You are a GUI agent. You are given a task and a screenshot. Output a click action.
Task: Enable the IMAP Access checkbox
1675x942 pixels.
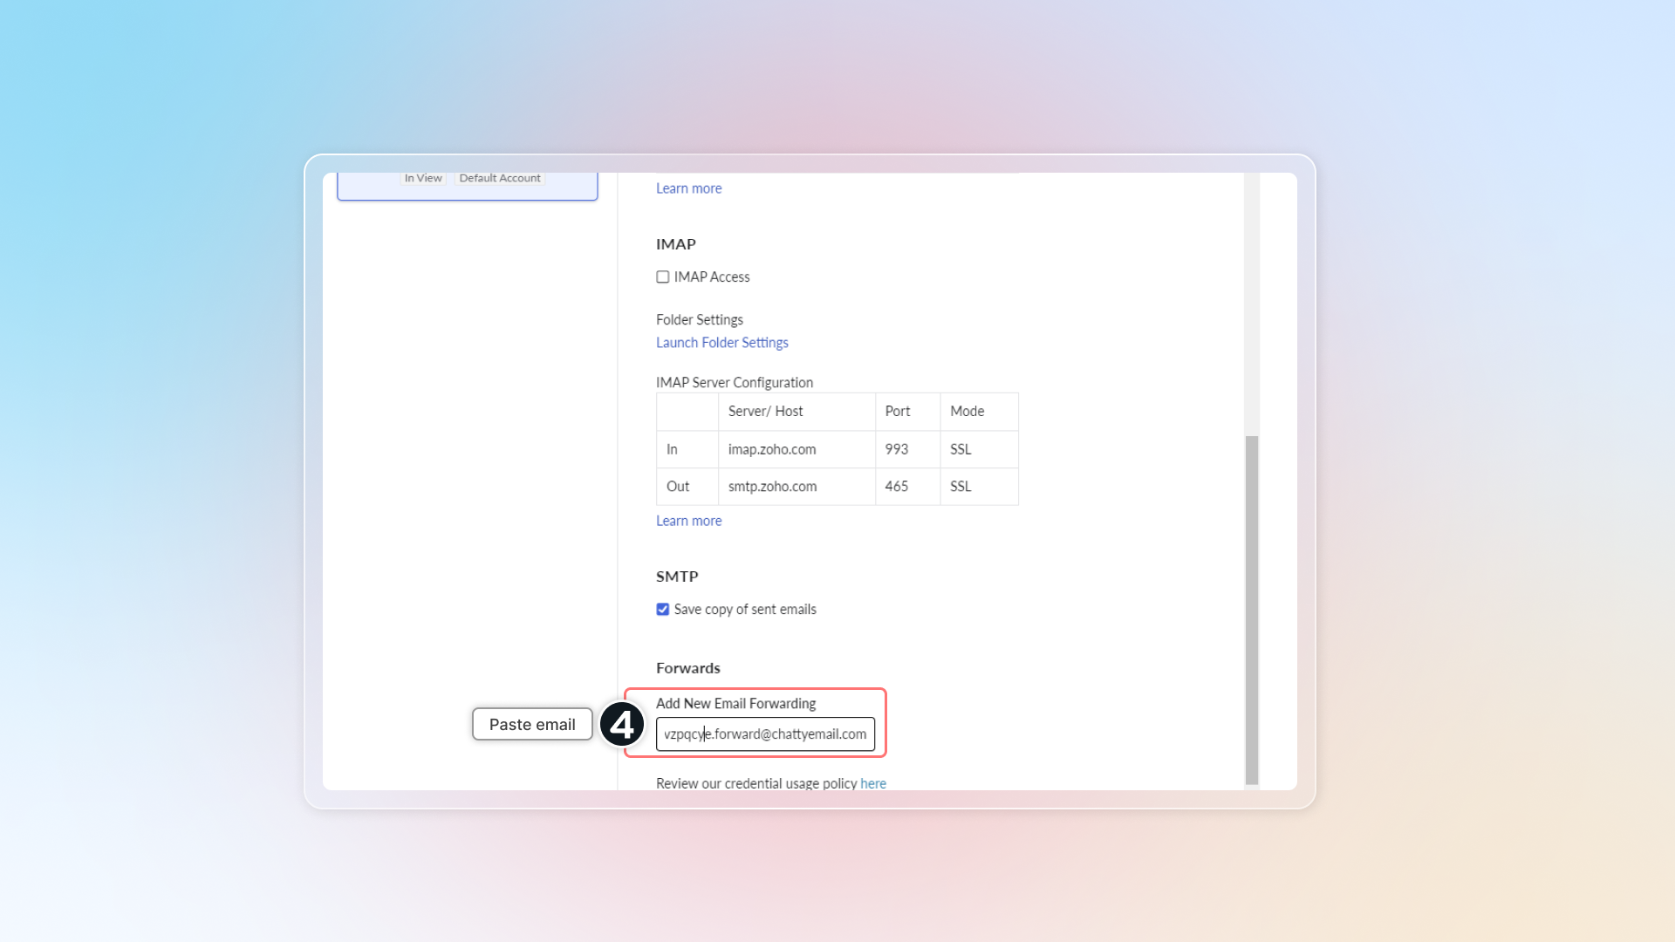click(x=663, y=277)
